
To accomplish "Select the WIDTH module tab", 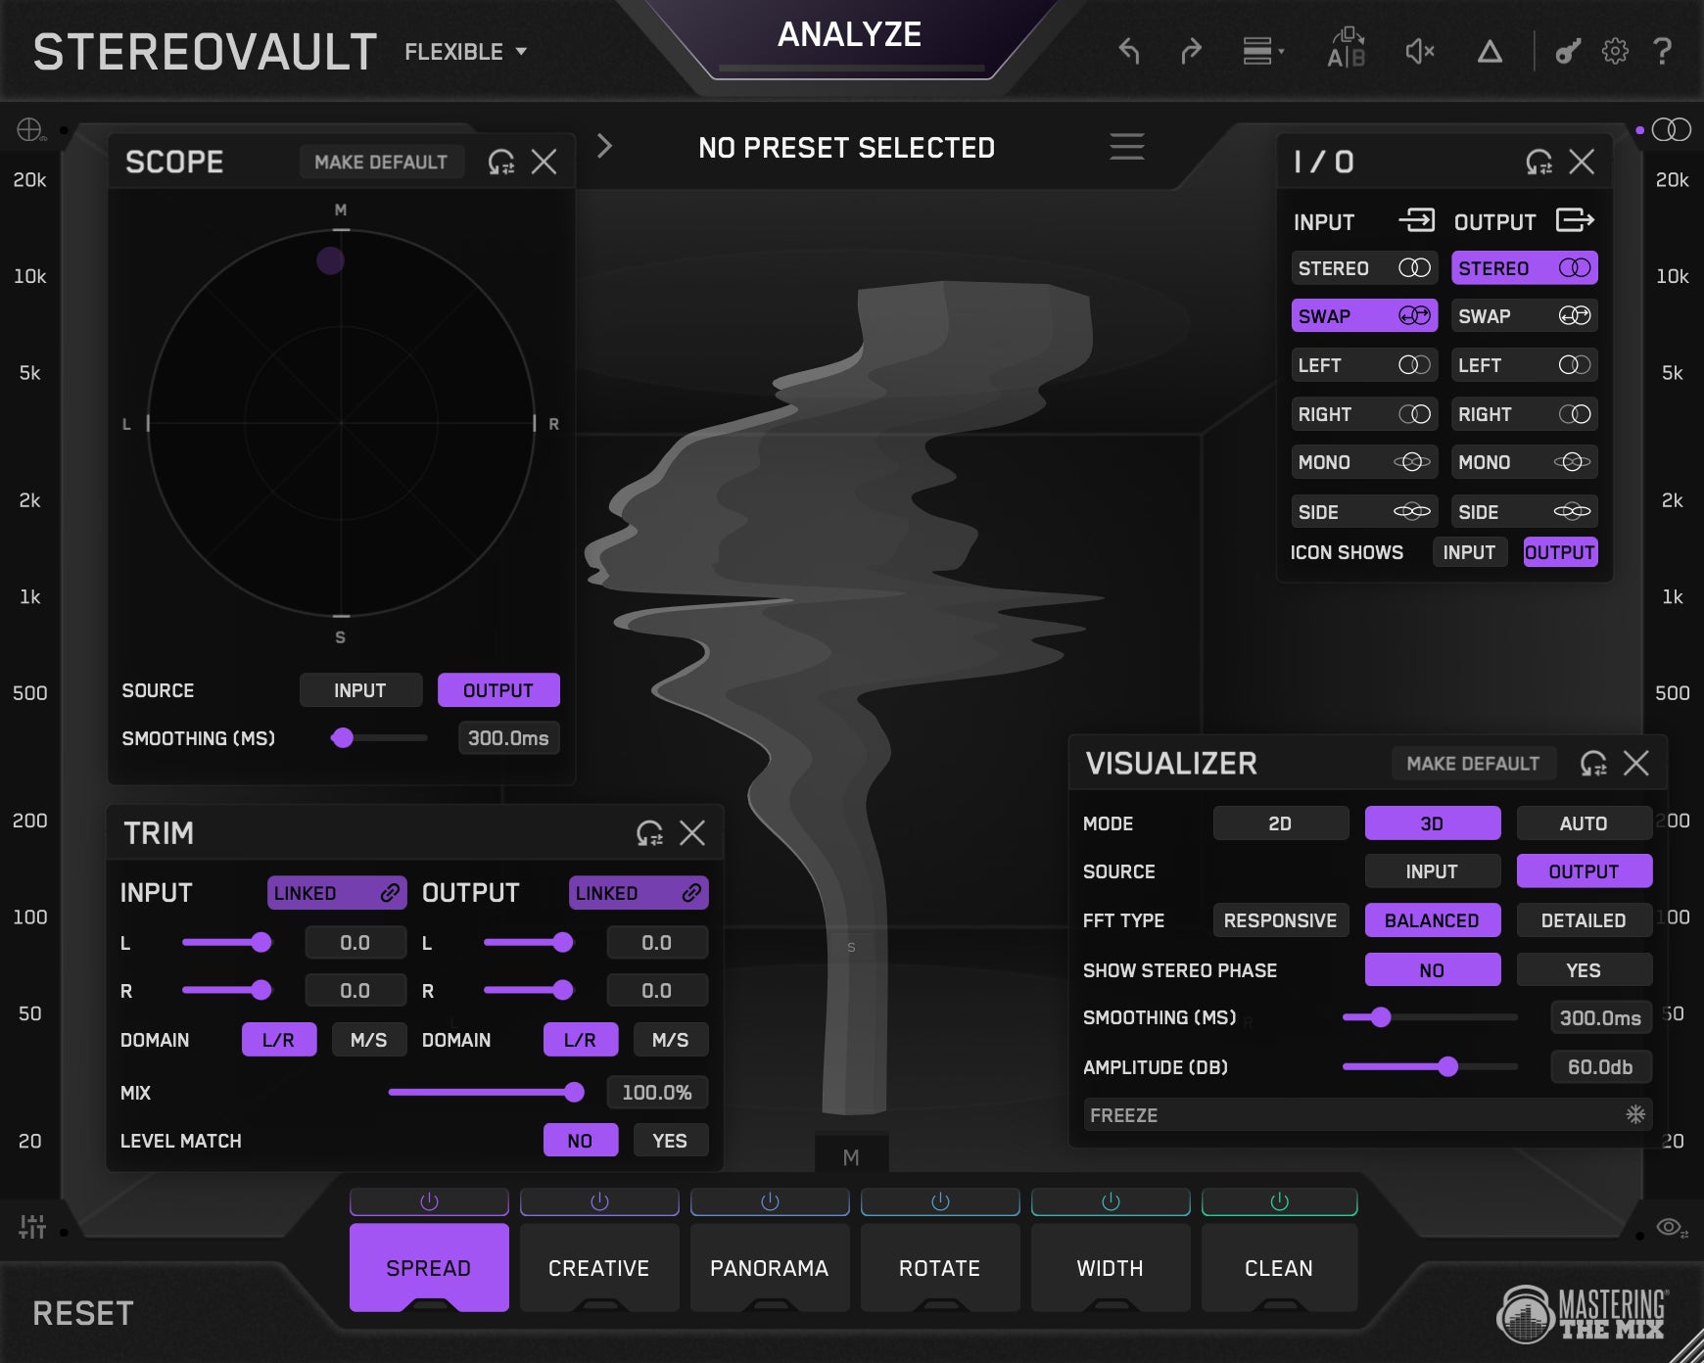I will (x=1111, y=1268).
